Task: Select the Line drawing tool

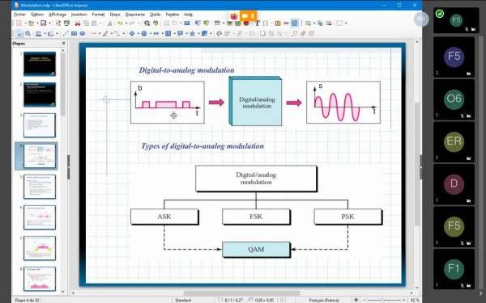Action: click(x=66, y=34)
